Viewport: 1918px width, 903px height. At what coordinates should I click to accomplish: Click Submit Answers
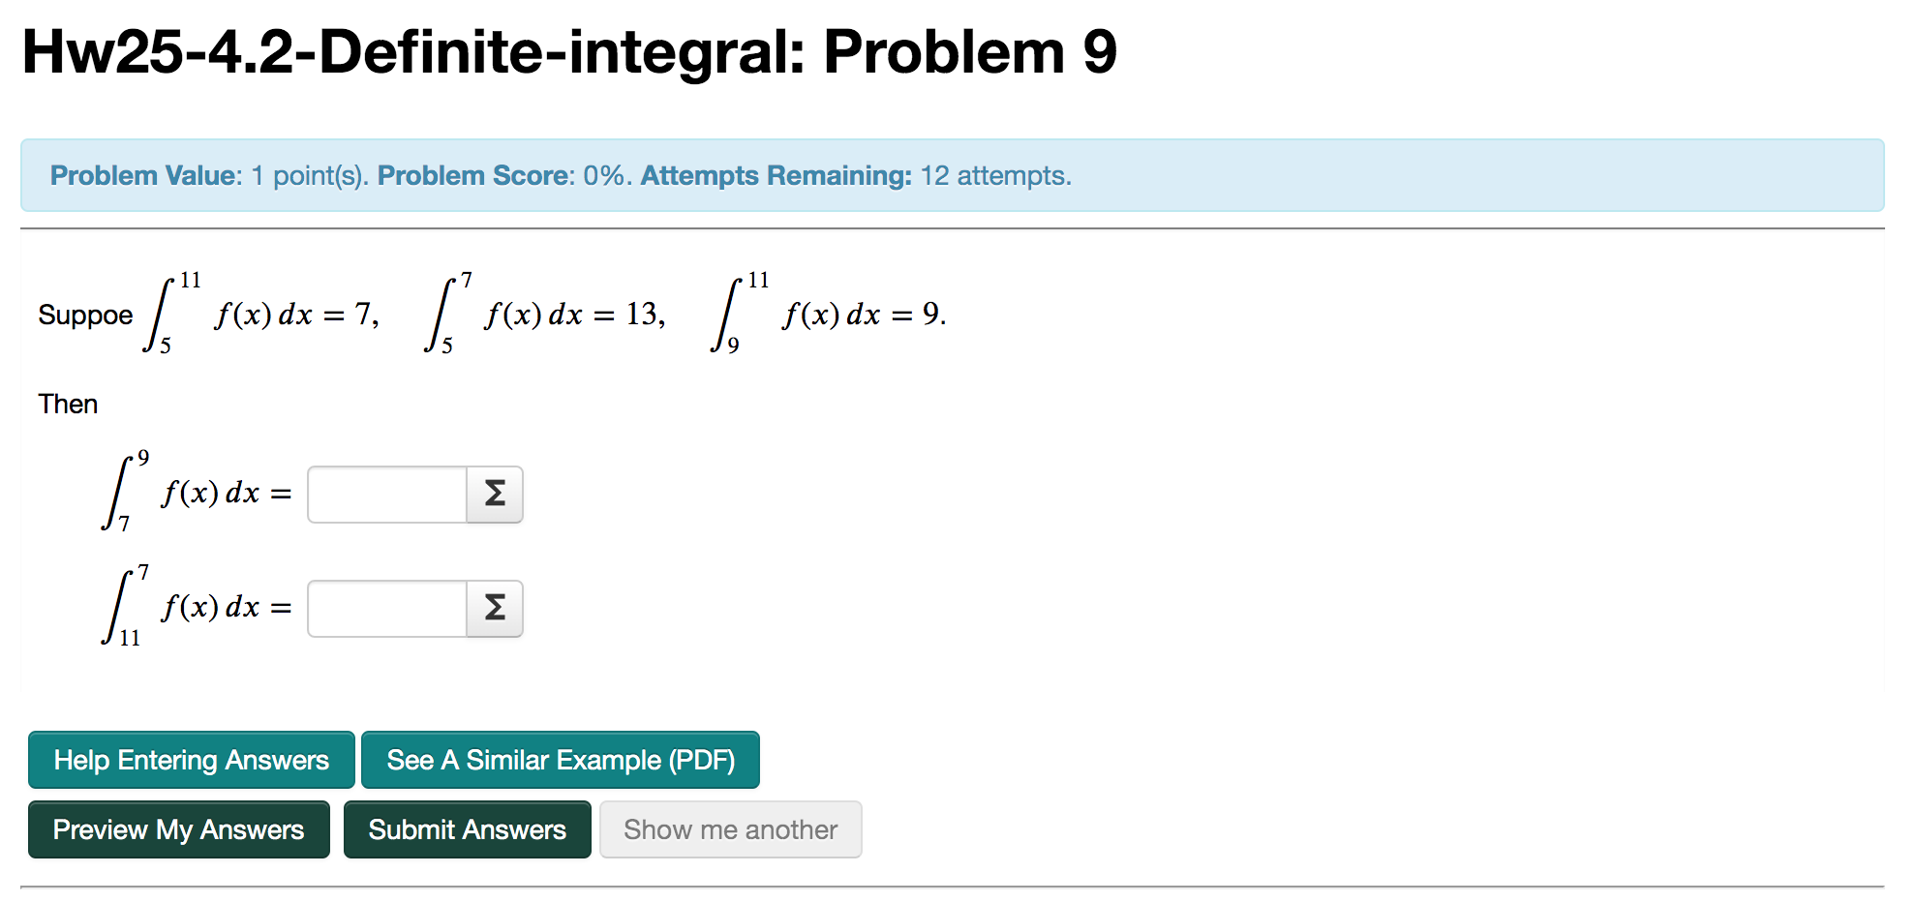(467, 829)
